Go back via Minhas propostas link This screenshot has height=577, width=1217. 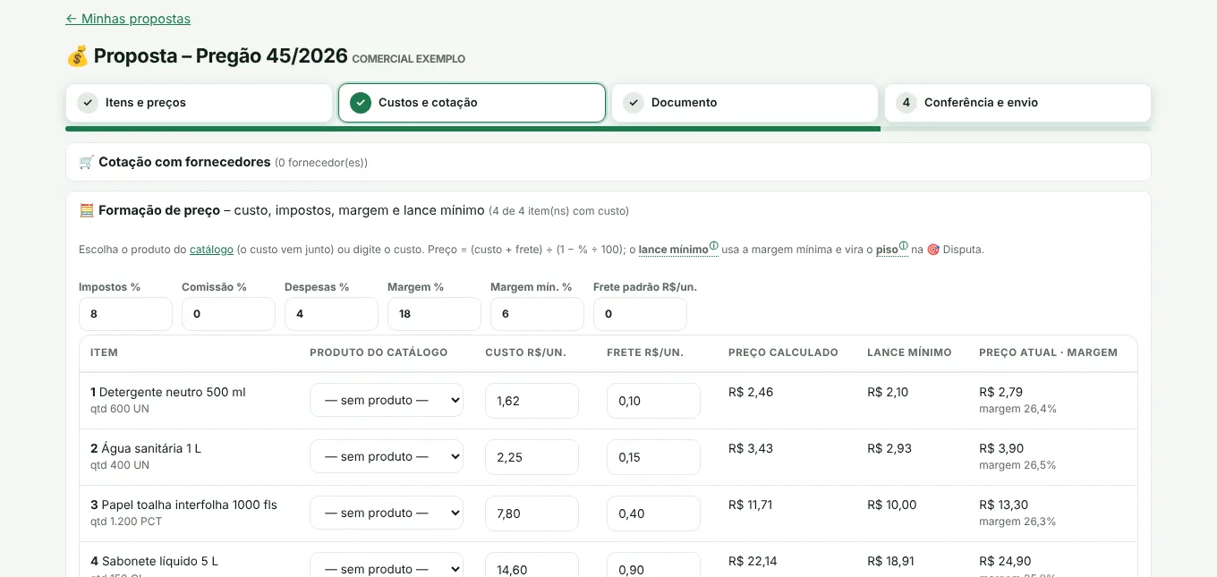point(128,19)
